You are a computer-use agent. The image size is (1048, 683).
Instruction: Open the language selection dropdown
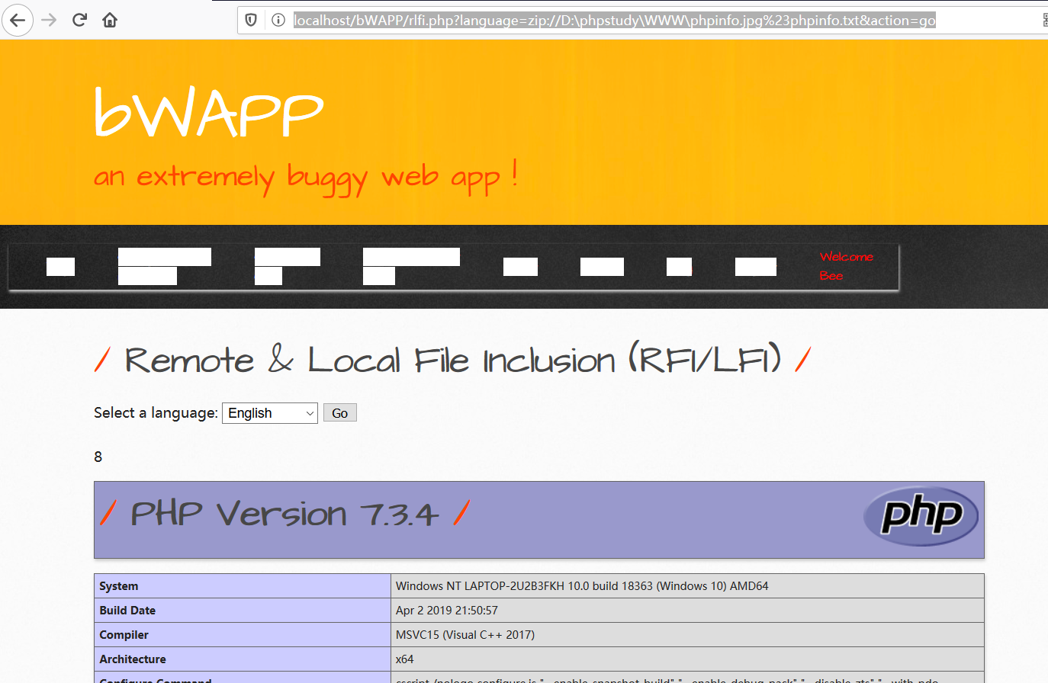270,413
